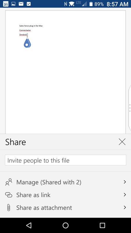The width and height of the screenshot is (131, 233).
Task: Select the paperclip attachment icon
Action: 9,208
